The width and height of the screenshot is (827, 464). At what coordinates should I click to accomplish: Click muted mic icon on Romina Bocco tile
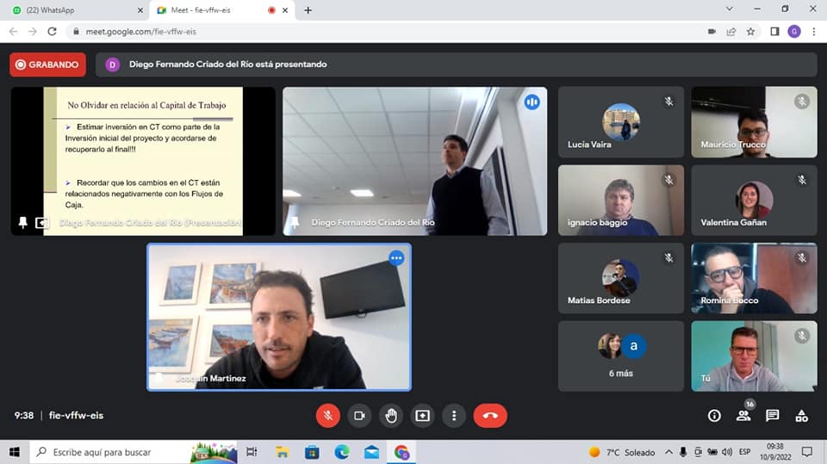tap(802, 258)
